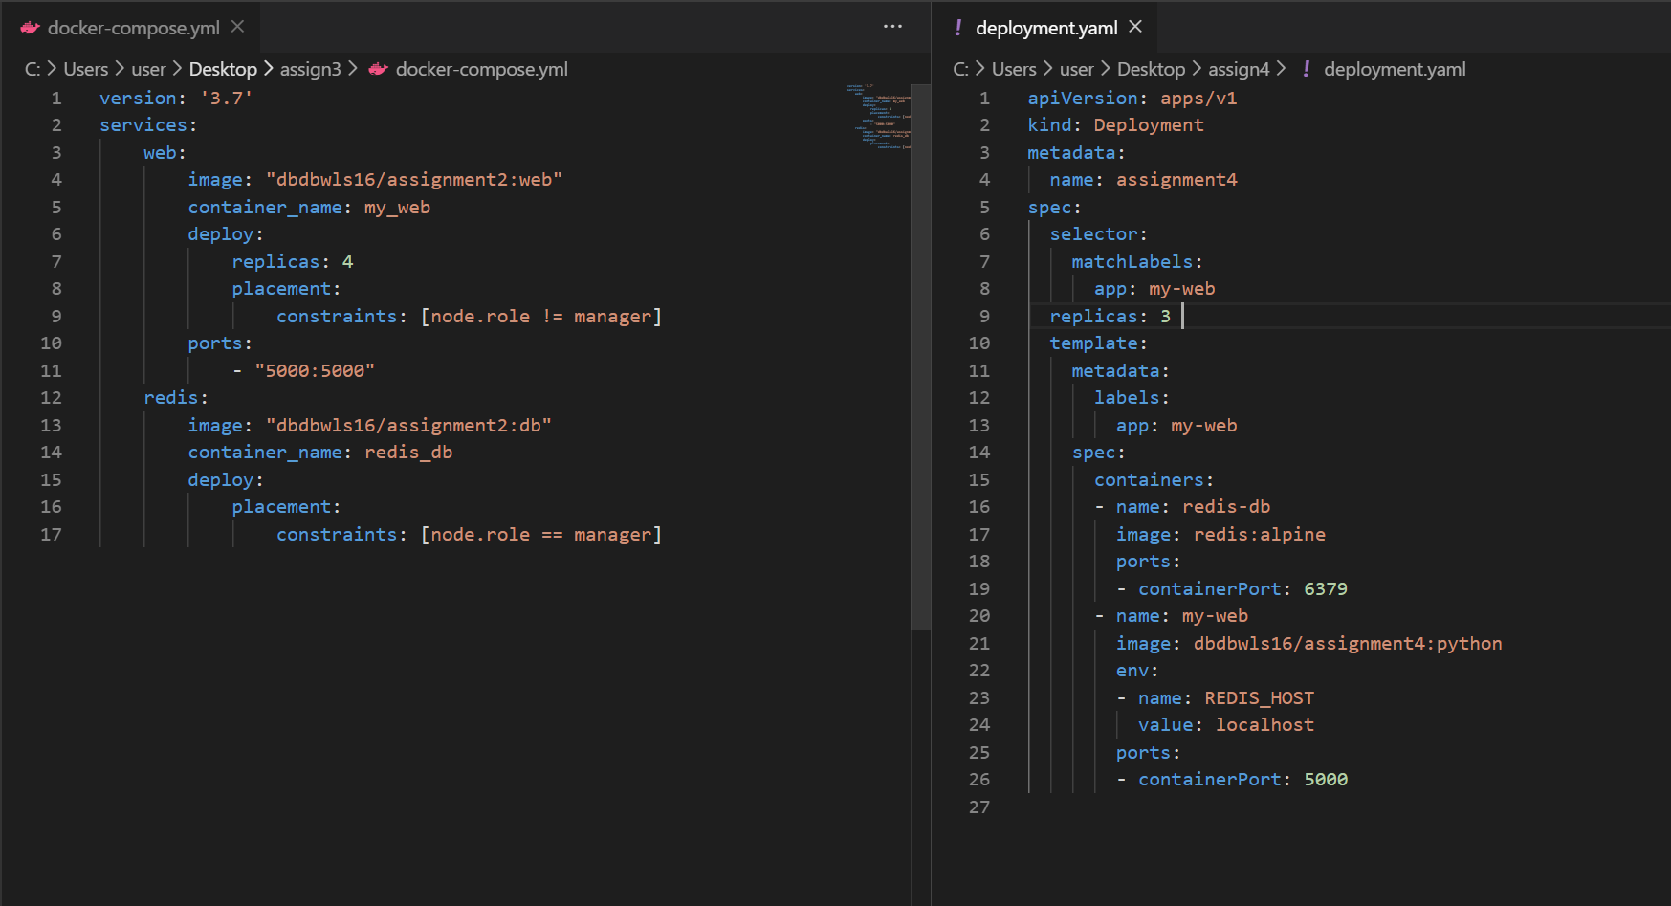Click the YAML exclamation icon on deployment.yaml tab
This screenshot has height=906, width=1671.
point(957,28)
